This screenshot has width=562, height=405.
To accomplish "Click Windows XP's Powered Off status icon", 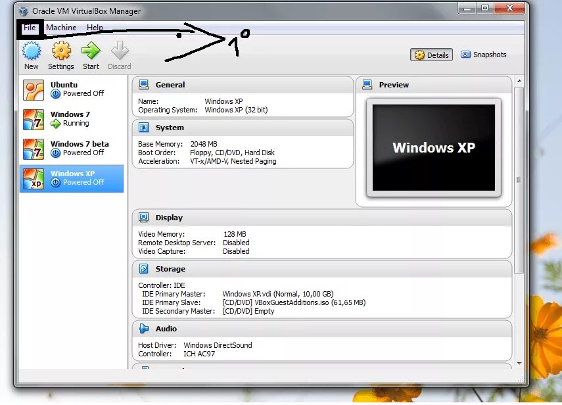I will [x=56, y=182].
